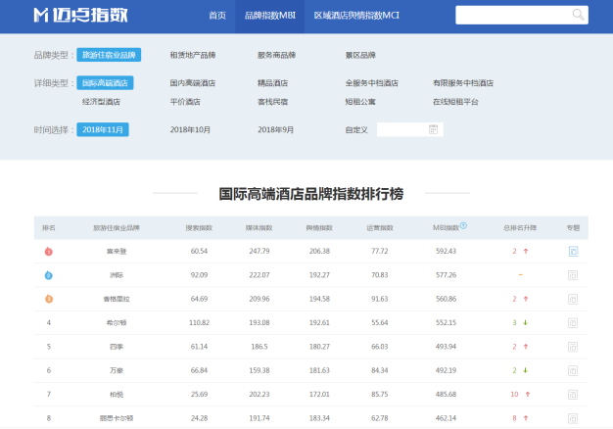613x429 pixels.
Task: Select the 2018年11月 time filter
Action: (103, 129)
